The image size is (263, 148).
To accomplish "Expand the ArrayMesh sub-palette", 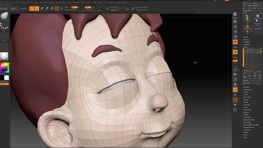I will 247,42.
